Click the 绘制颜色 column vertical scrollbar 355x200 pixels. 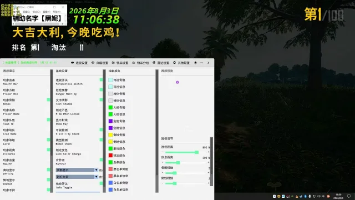point(157,131)
